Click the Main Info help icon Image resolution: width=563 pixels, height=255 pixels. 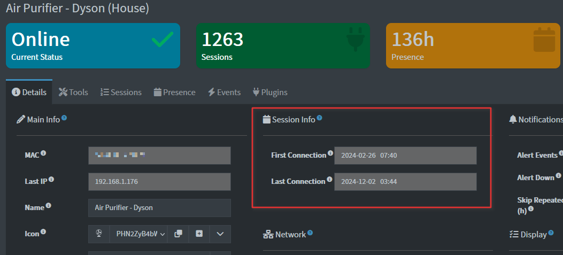64,118
